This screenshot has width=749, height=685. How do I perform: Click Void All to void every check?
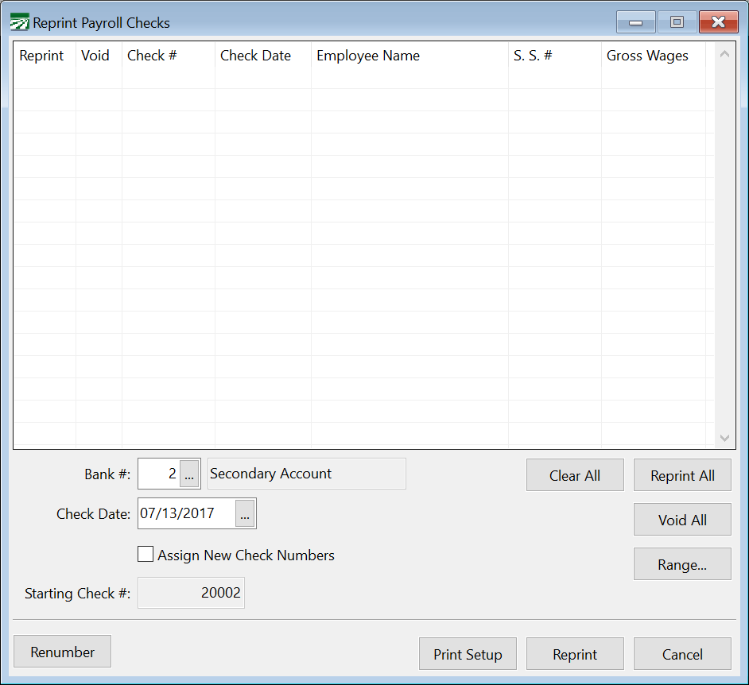pyautogui.click(x=681, y=520)
